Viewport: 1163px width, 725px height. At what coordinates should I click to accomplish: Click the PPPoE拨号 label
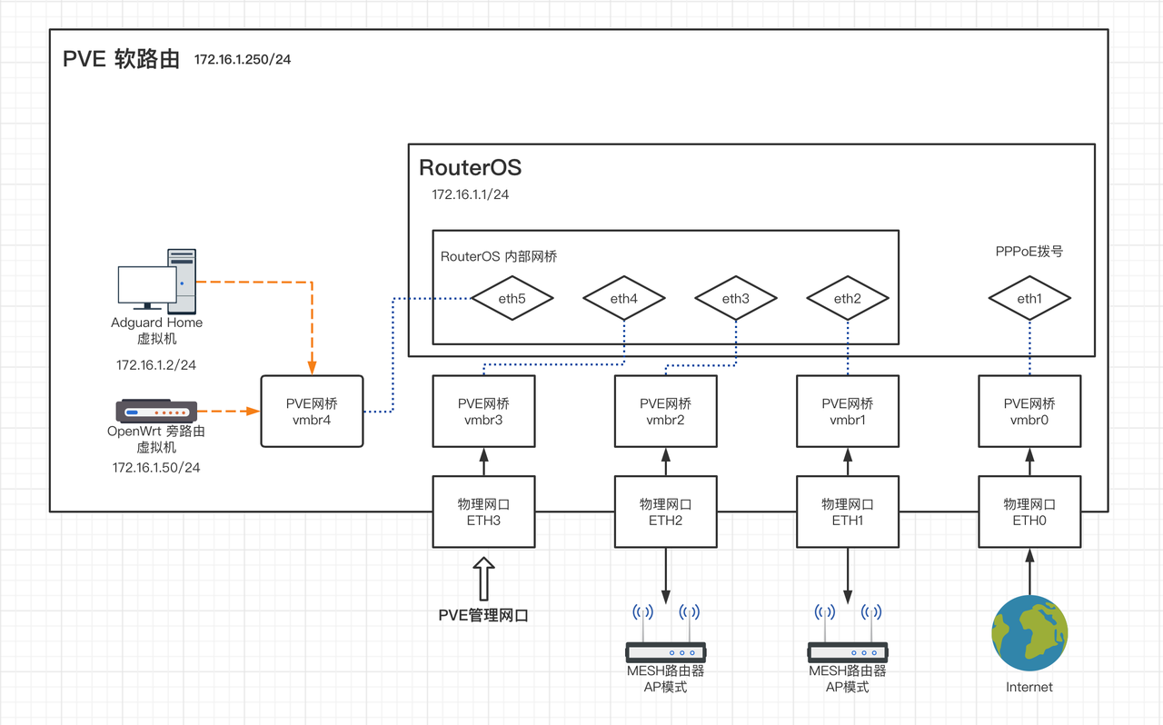point(1029,252)
